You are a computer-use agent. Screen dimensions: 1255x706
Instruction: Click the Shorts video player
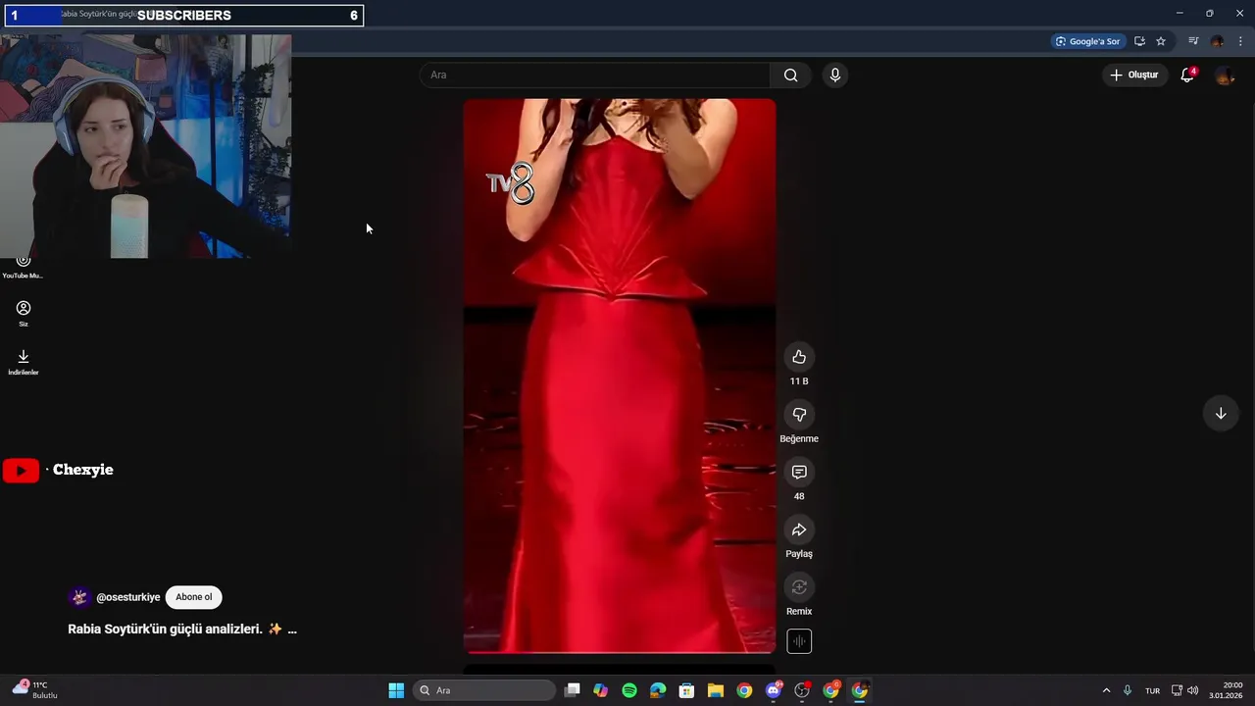point(620,376)
